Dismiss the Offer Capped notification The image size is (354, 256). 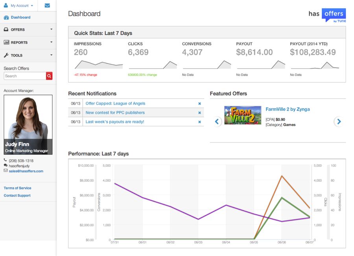(199, 104)
